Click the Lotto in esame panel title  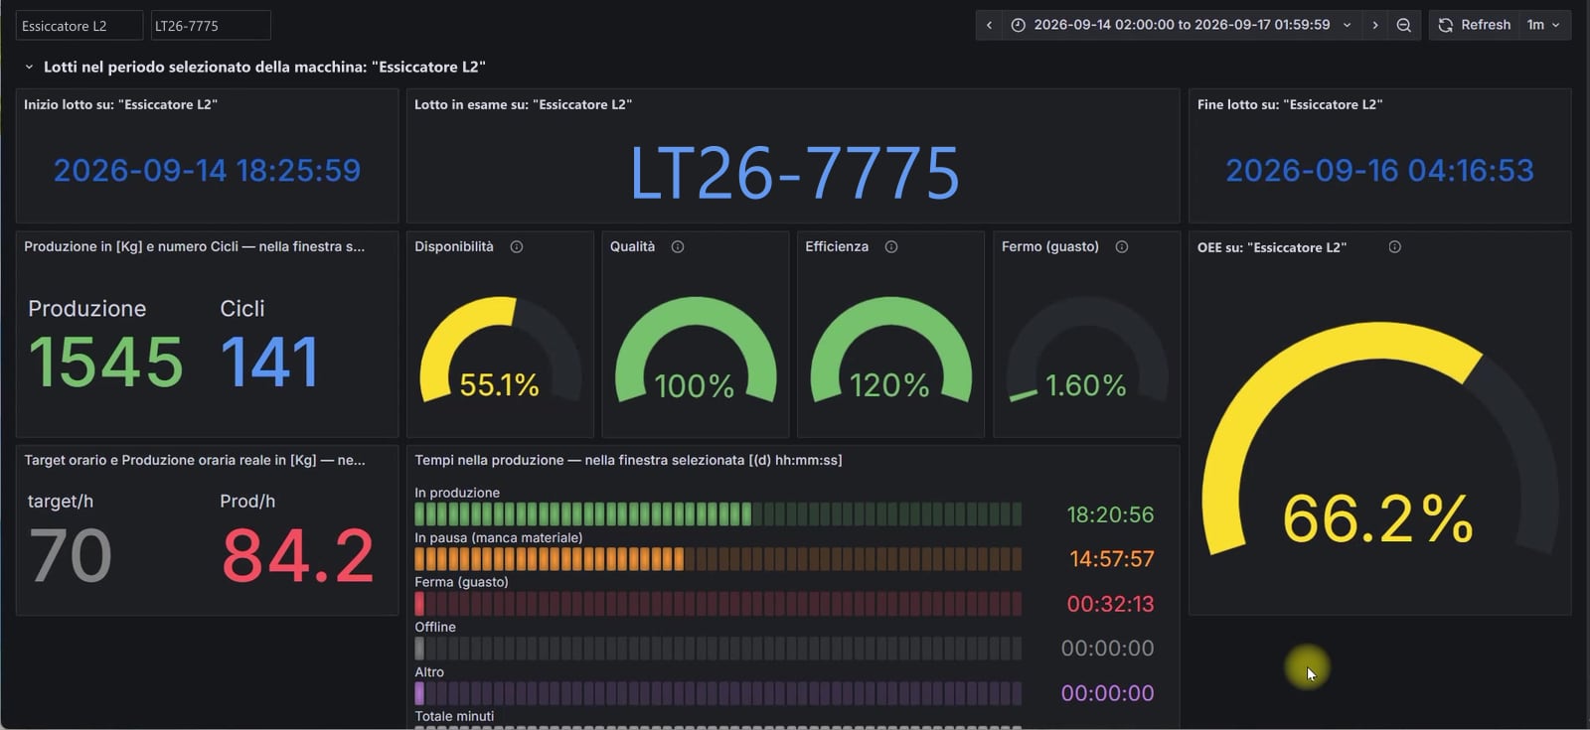(523, 104)
